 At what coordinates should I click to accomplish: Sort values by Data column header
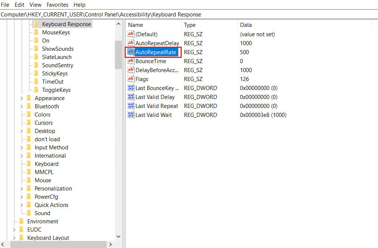pos(304,25)
